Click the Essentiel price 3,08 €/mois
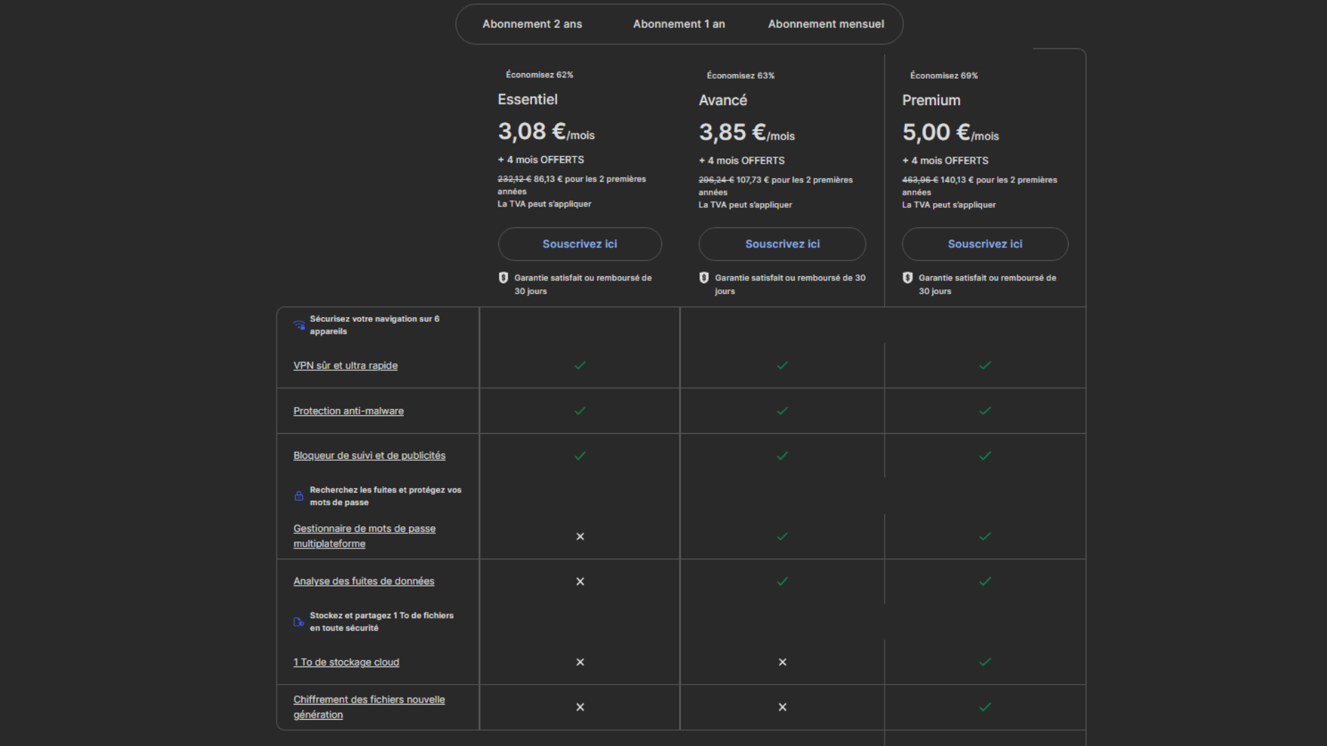 click(x=546, y=131)
